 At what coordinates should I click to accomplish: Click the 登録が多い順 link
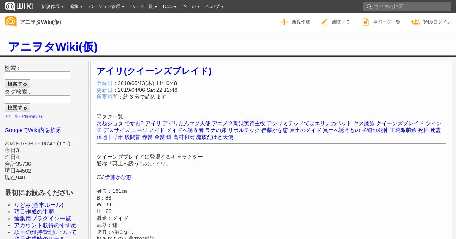[32, 116]
